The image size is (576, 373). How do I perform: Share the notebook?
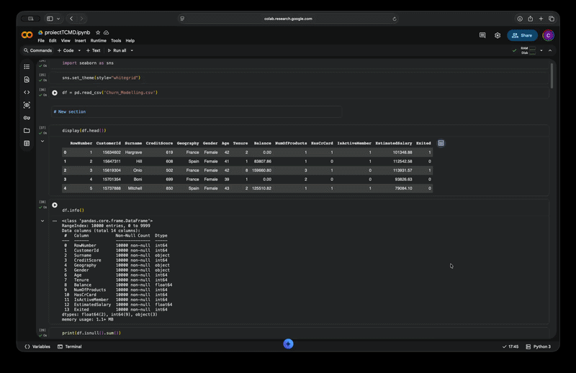522,35
